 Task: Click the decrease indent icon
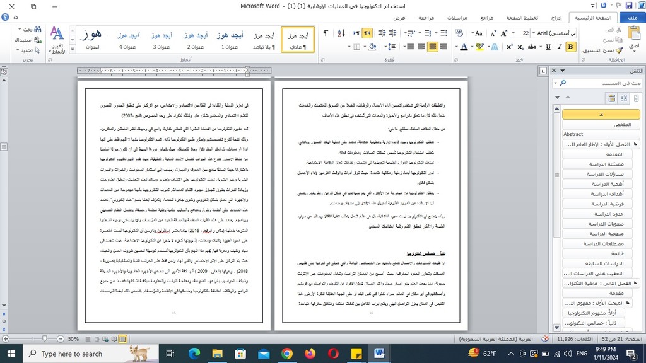pyautogui.click(x=392, y=33)
